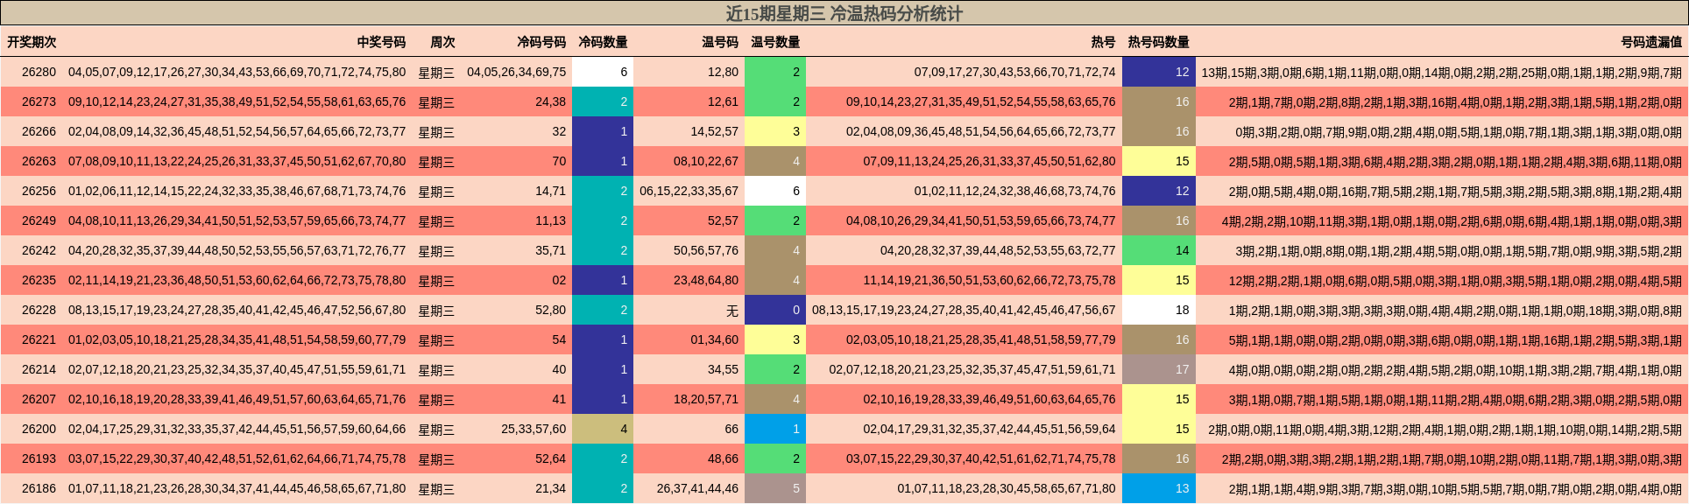Click cold numbers cell 14,71

[x=551, y=191]
